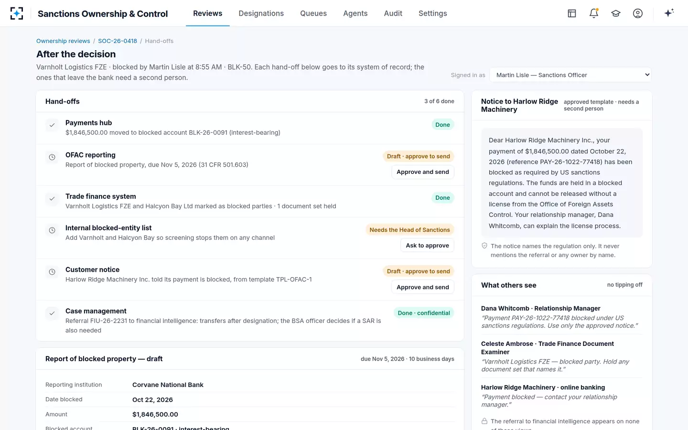Click the '$1,846,500.00' amount in the draft report
Screen dimensions: 688x430
coord(155,414)
